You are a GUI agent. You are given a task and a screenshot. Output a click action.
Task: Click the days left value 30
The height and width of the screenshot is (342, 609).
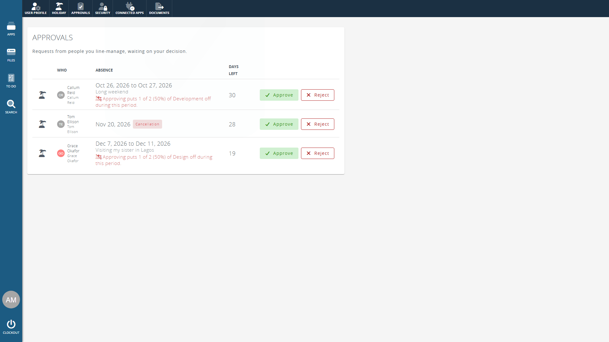232,95
